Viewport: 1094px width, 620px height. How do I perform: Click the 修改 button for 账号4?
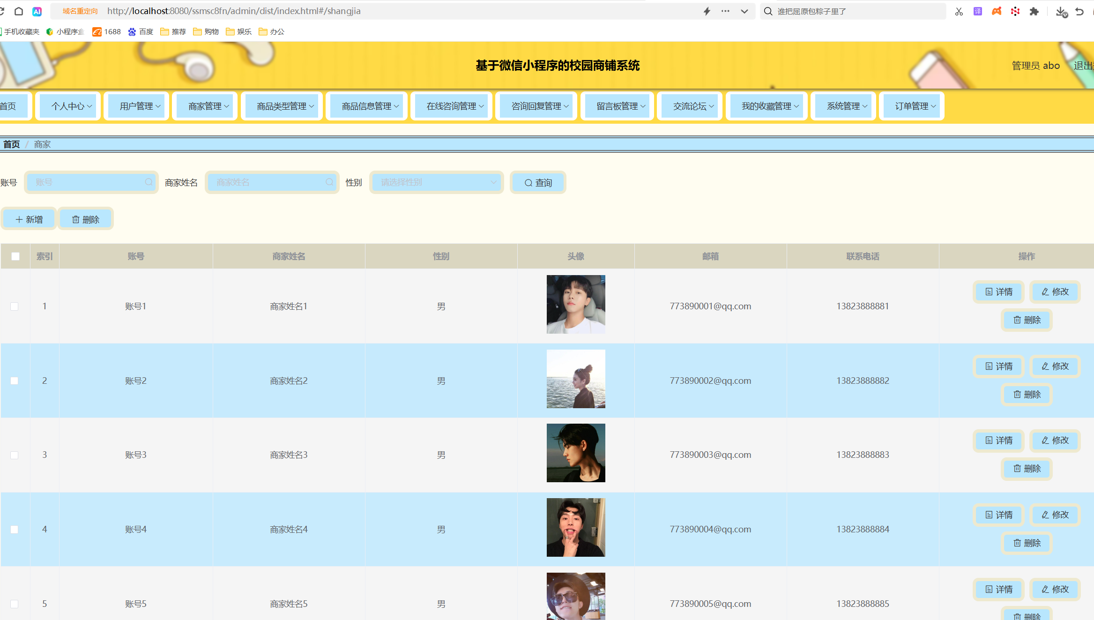(1055, 515)
